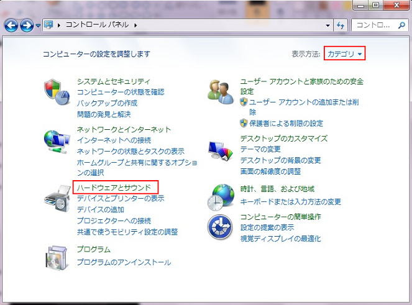The image size is (412, 305).
Task: Open the カテゴリ view dropdown
Action: pos(344,54)
